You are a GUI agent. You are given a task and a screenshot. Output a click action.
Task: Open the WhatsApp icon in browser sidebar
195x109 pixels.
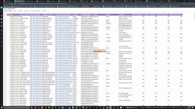point(2,19)
